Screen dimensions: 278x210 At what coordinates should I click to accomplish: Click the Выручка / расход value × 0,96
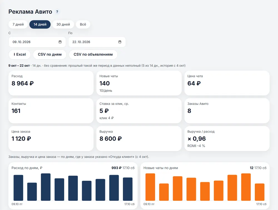point(197,139)
